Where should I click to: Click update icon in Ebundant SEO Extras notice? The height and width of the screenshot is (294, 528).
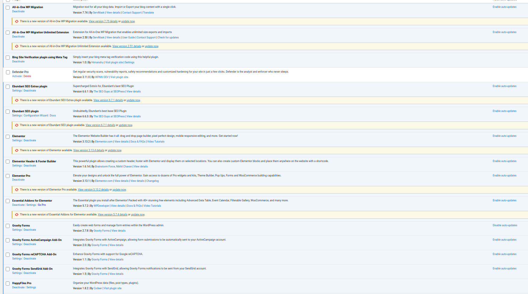coord(17,100)
